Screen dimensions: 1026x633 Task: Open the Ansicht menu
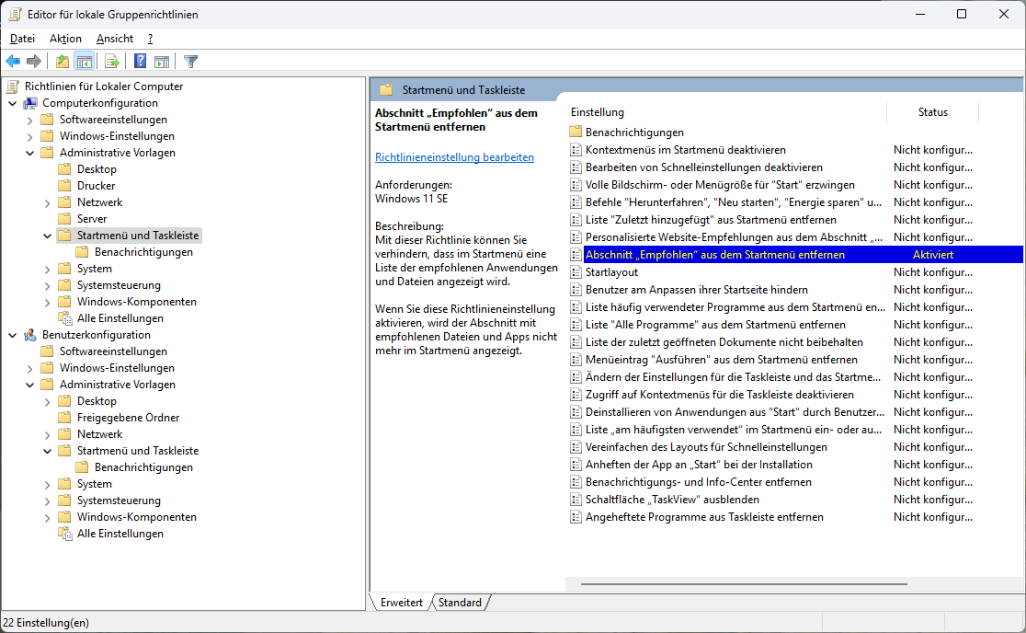(x=115, y=39)
